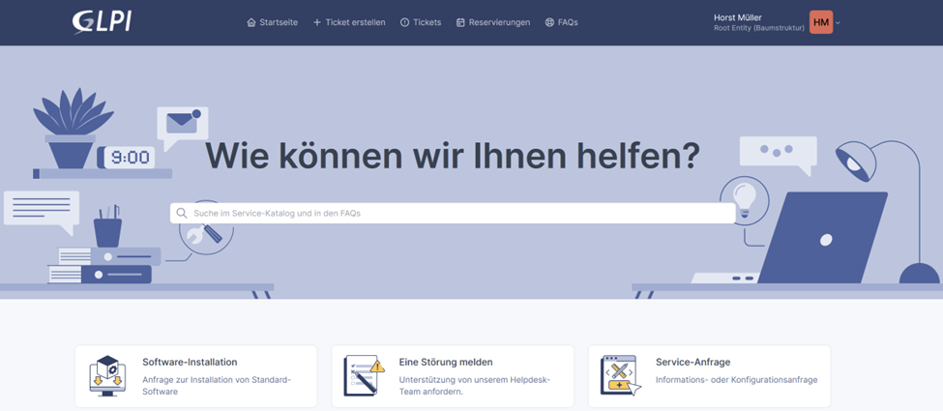Open the Software-Installation title link
The height and width of the screenshot is (411, 943).
pos(190,362)
